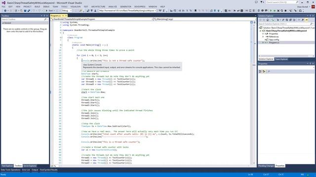
Task: Click the Visual Studio logo icon
Action: [x=3, y=2]
